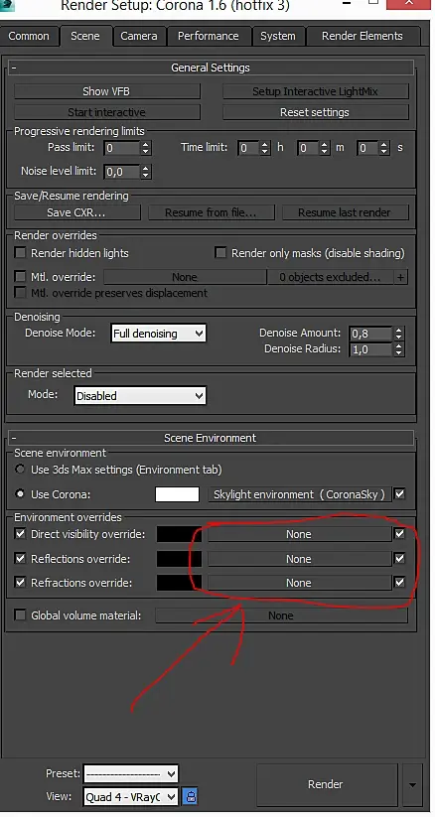Screen dimensions: 435x817
Task: Open the Preset dropdown
Action: (131, 774)
